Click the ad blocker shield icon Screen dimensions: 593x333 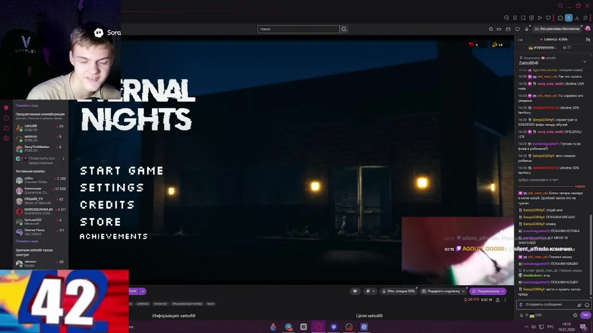[531, 18]
